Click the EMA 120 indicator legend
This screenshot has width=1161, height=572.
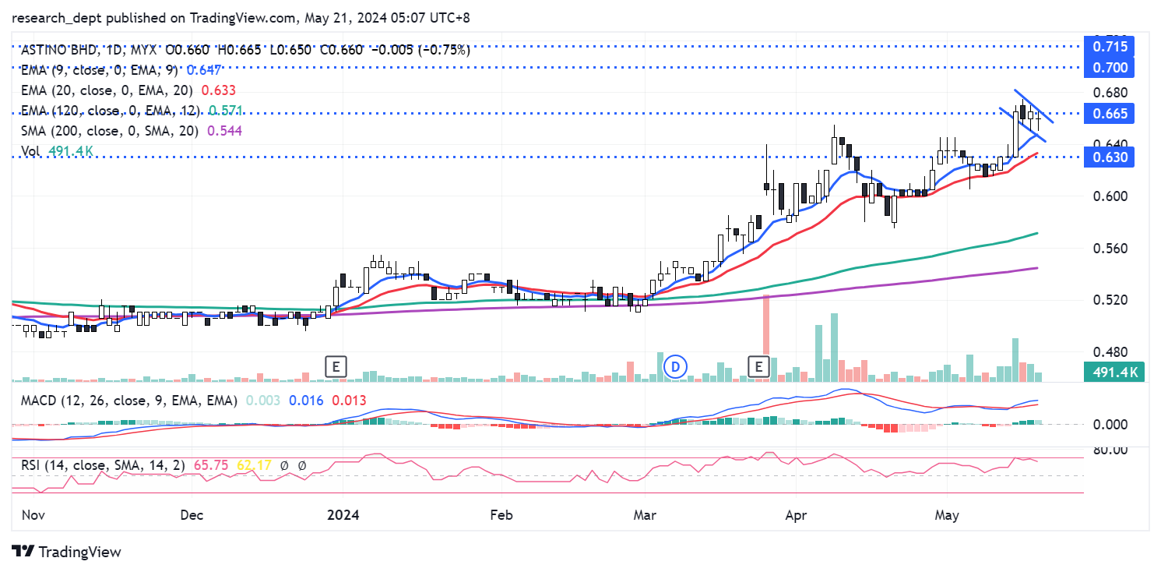[109, 111]
